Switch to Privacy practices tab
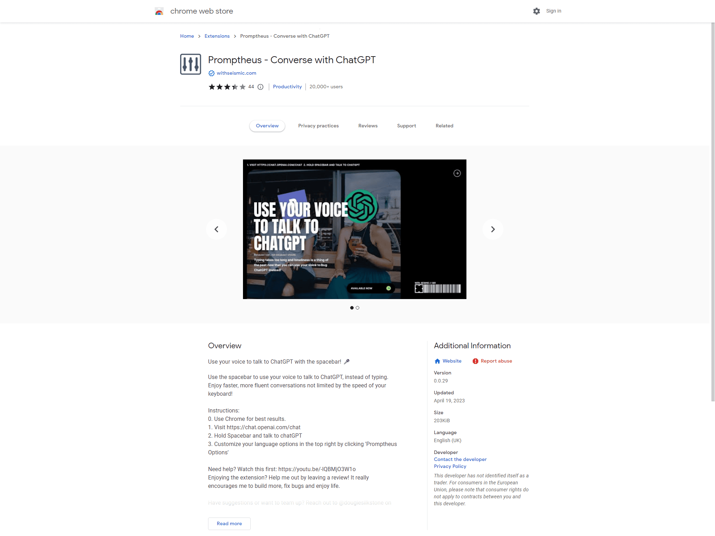The image size is (715, 536). pyautogui.click(x=318, y=126)
